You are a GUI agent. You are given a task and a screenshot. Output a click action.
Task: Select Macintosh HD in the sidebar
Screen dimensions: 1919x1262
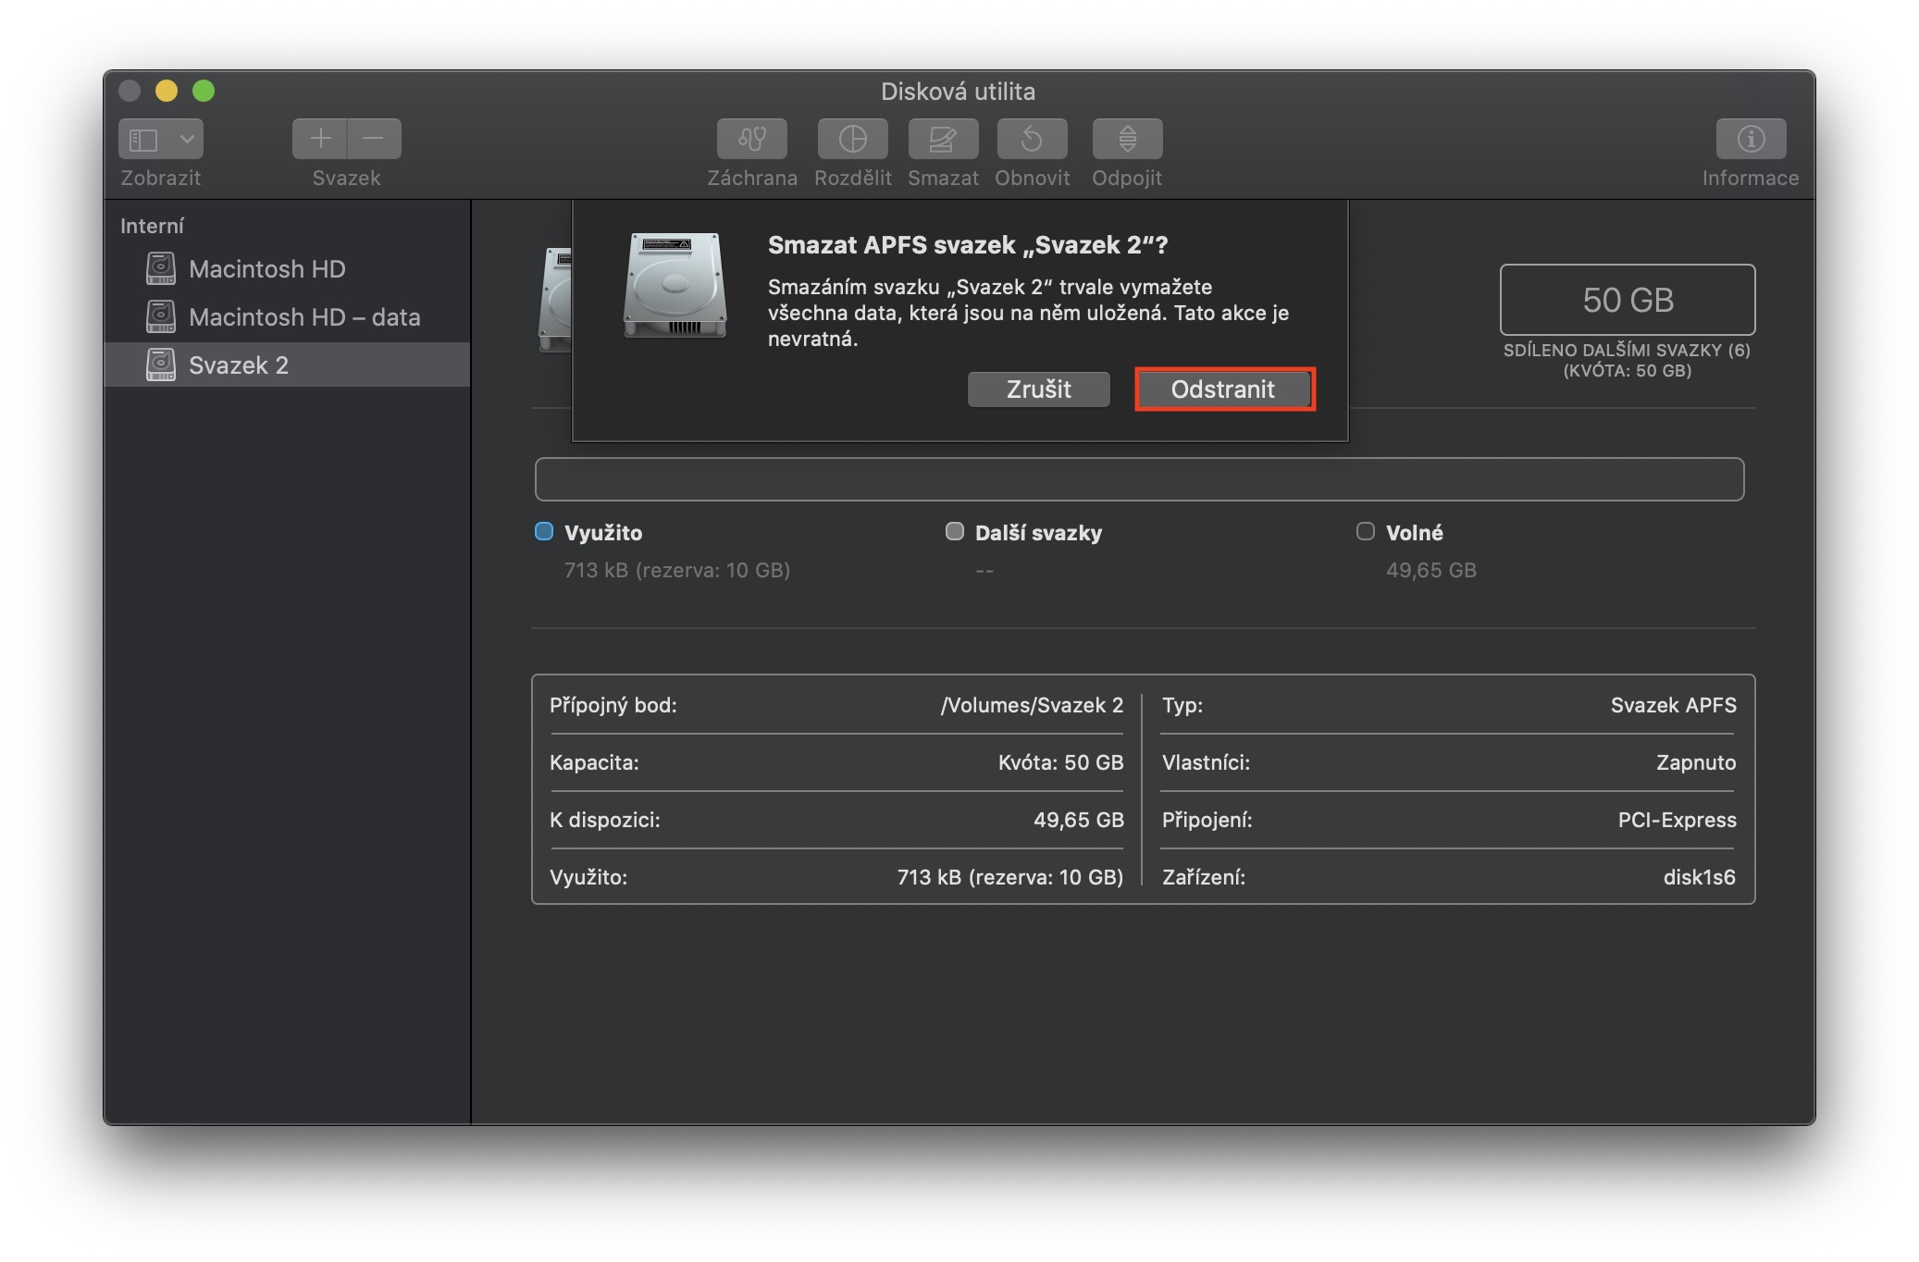(x=266, y=269)
